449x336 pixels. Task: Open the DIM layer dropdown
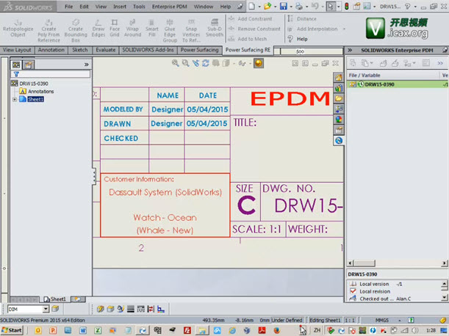pos(46,309)
